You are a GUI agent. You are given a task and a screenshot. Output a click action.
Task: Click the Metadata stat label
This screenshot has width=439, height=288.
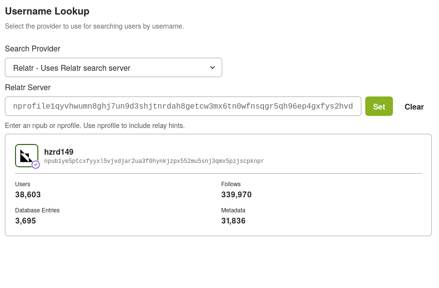tap(233, 210)
